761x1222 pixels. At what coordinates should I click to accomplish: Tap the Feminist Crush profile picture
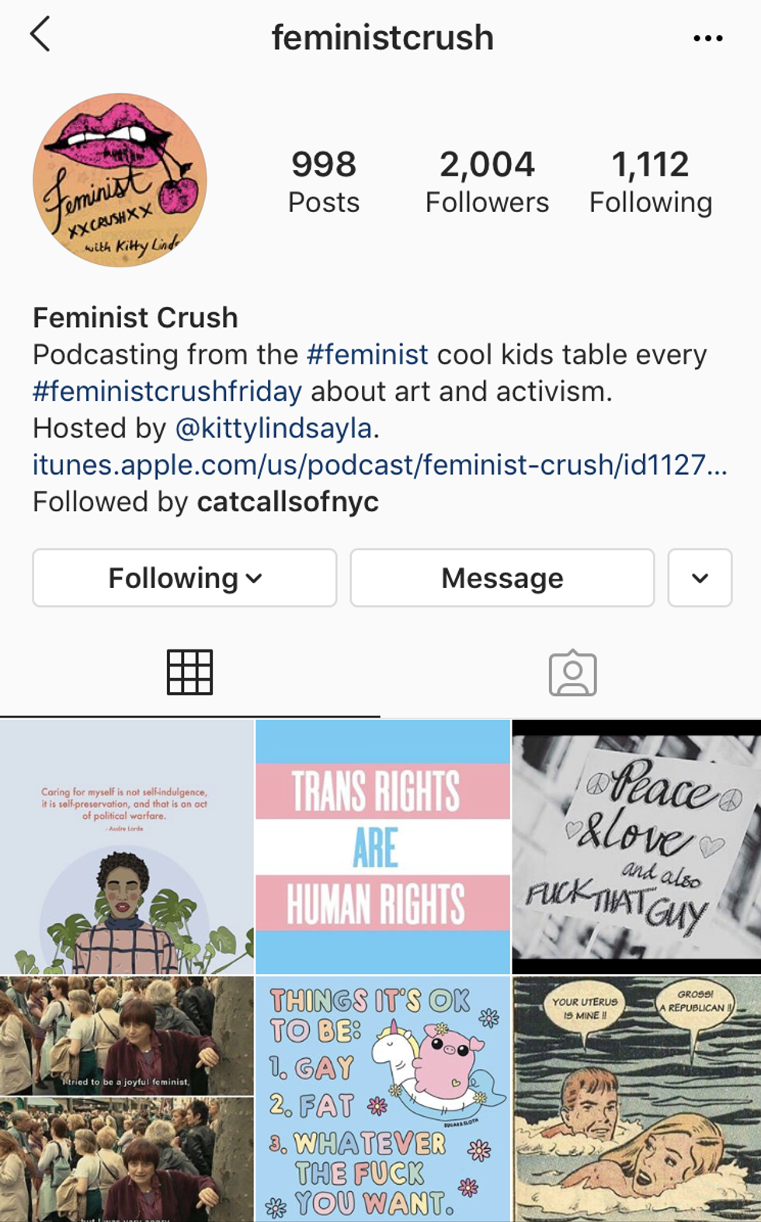click(x=120, y=180)
